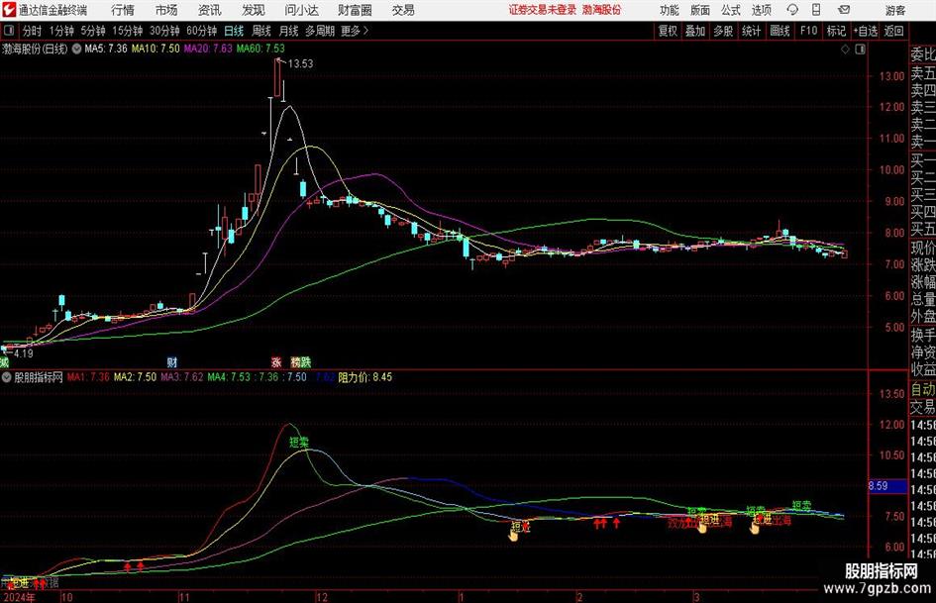Click the 证券交易未登录 login link
Viewport: 936px width, 603px height.
click(x=543, y=10)
